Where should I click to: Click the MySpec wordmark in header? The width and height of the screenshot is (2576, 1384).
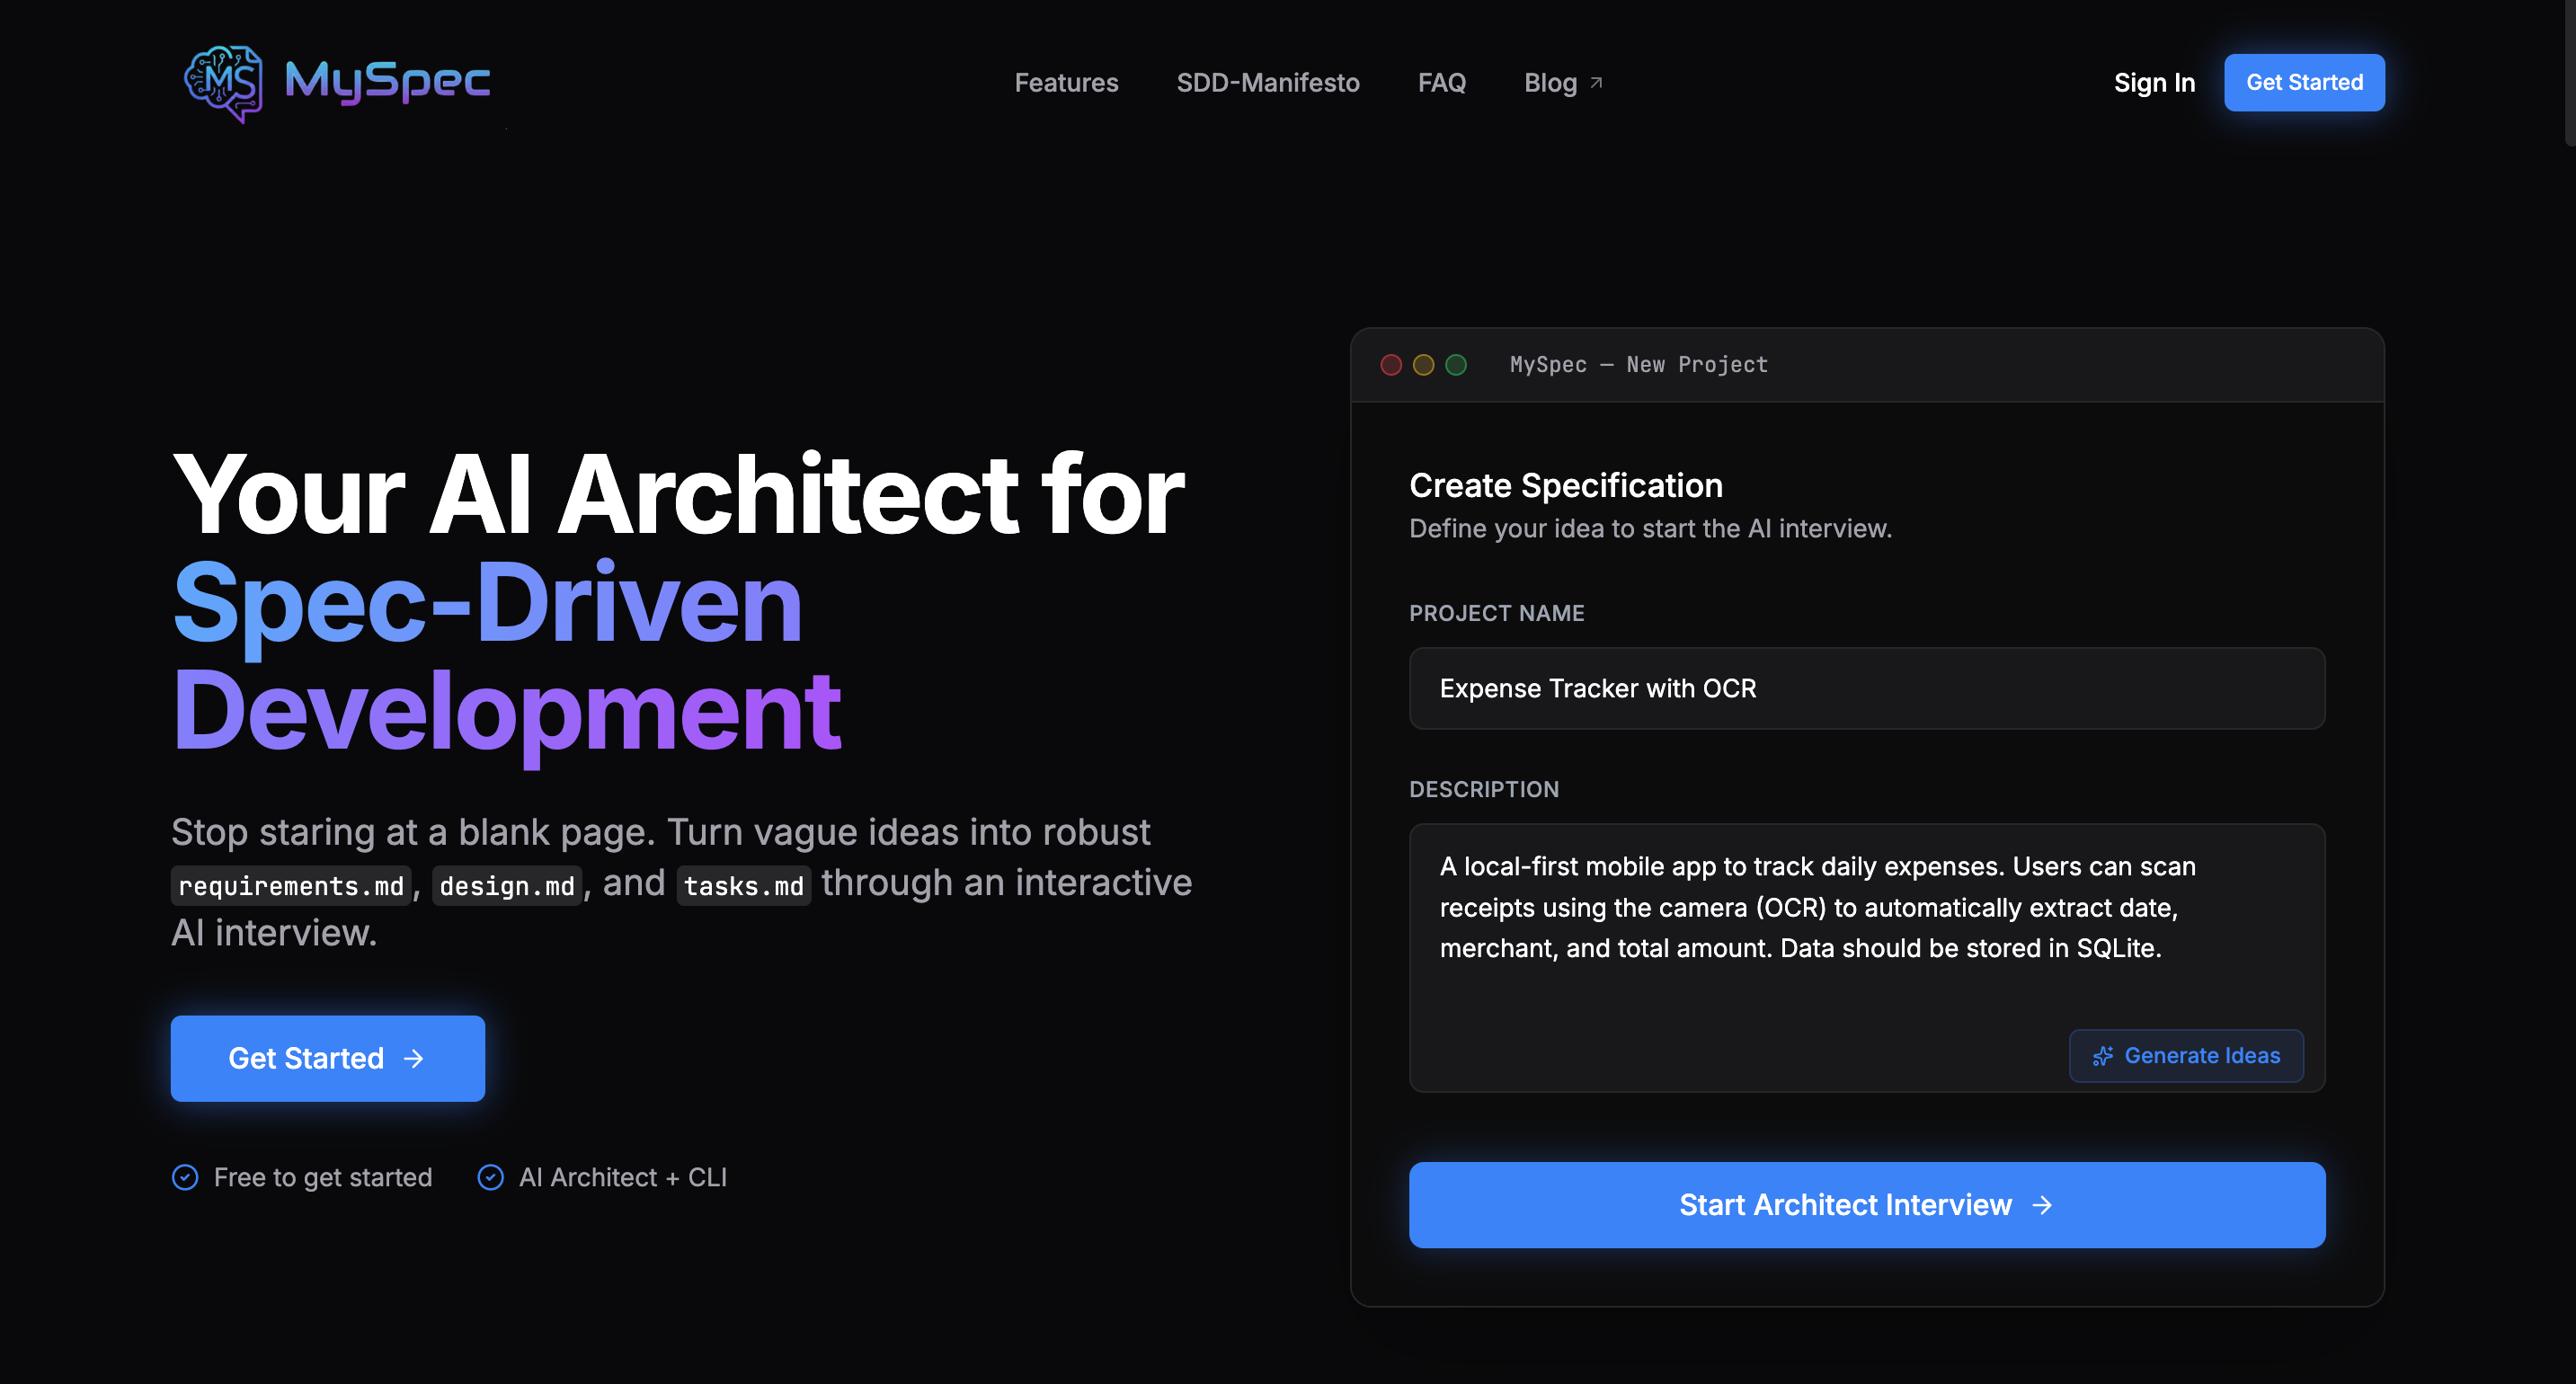(387, 82)
